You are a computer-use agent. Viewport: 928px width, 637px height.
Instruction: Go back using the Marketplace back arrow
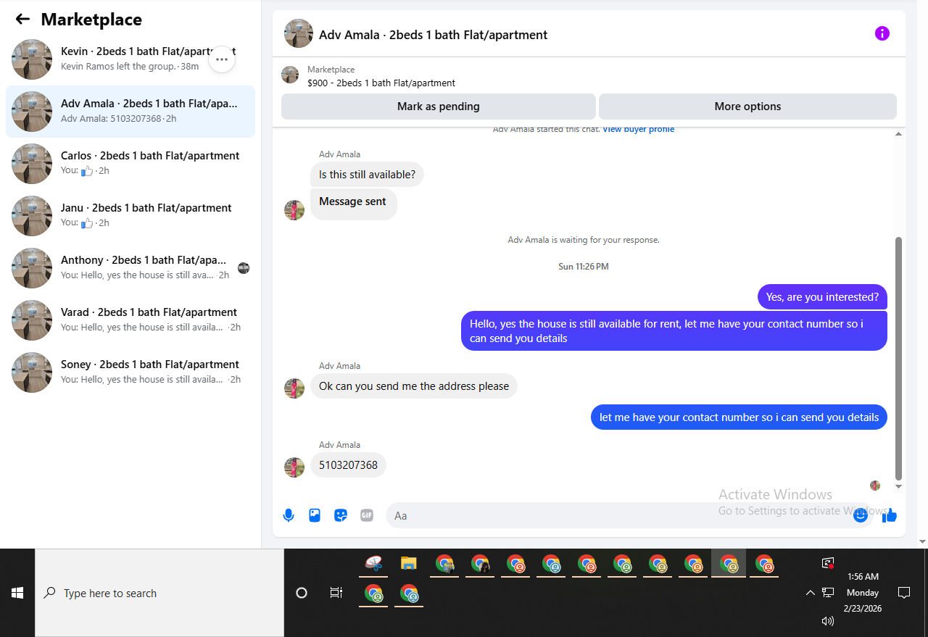point(22,20)
